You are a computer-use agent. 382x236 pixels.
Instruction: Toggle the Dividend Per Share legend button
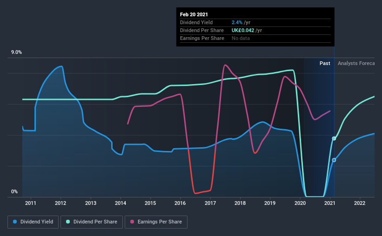(x=92, y=222)
